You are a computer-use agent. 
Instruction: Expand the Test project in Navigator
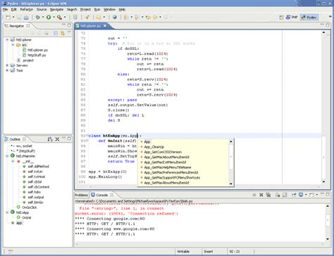7,70
